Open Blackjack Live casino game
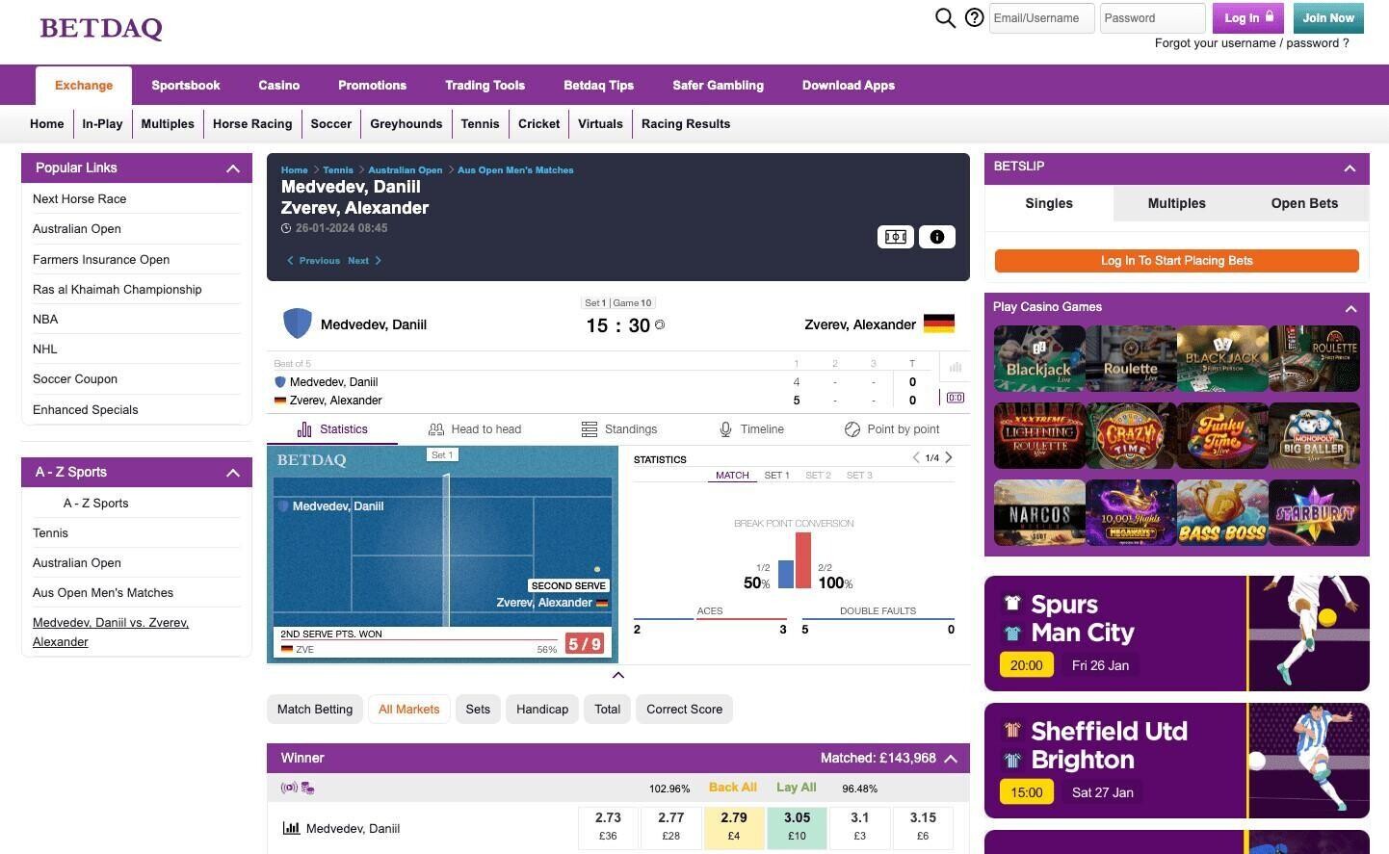1389x854 pixels. pyautogui.click(x=1039, y=358)
